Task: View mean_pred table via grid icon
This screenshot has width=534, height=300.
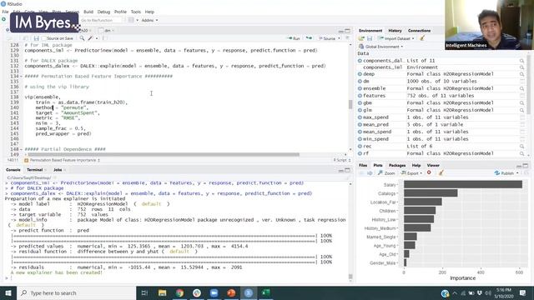Action: (521, 124)
